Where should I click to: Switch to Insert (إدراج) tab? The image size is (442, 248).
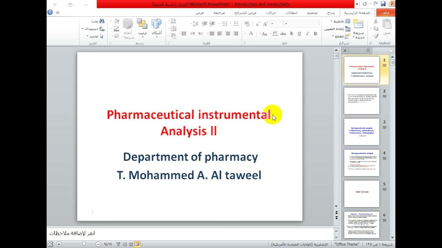coord(331,13)
